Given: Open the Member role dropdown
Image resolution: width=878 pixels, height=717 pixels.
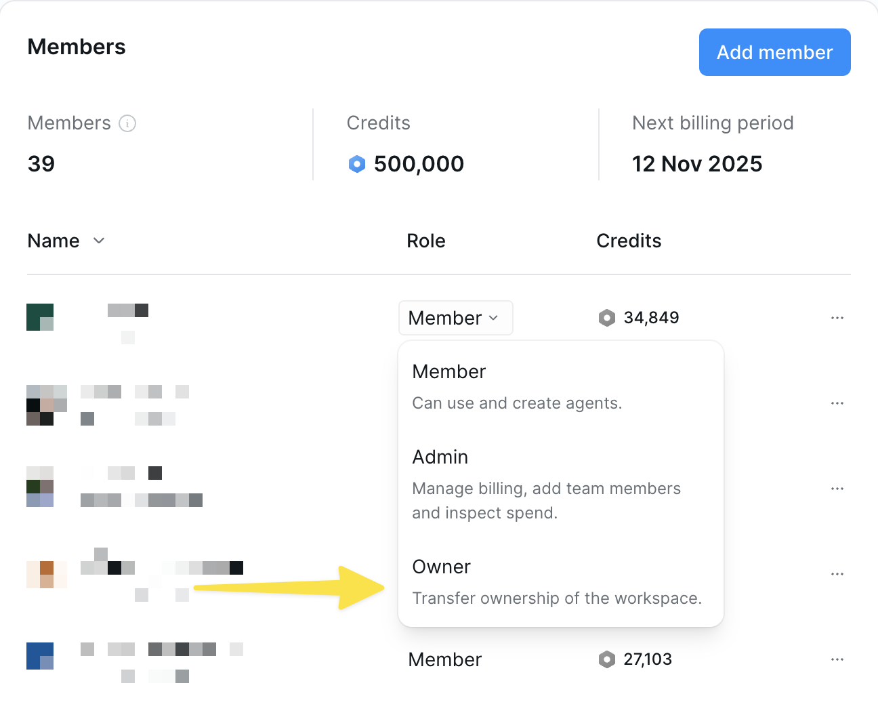Looking at the screenshot, I should [455, 317].
